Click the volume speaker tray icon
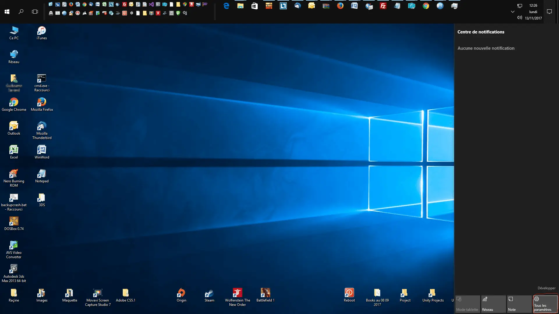 click(x=519, y=18)
